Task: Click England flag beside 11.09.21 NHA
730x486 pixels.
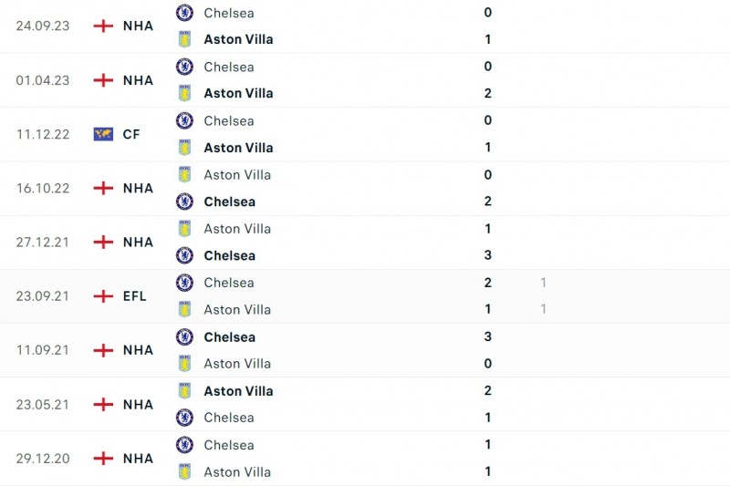Action: pyautogui.click(x=103, y=350)
